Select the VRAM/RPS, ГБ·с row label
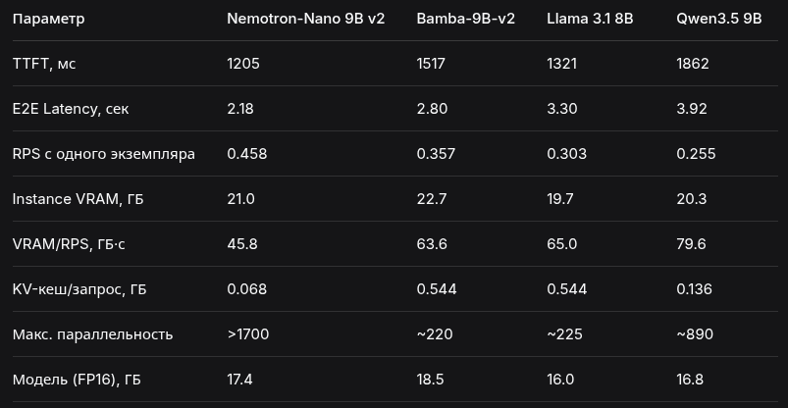This screenshot has width=788, height=408. pos(69,244)
